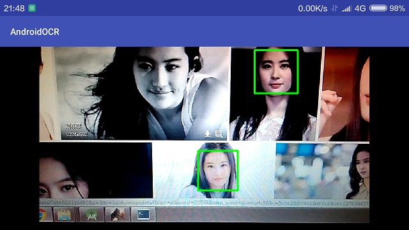Tap the upper green face detection box
The image size is (409, 230).
coord(276,72)
